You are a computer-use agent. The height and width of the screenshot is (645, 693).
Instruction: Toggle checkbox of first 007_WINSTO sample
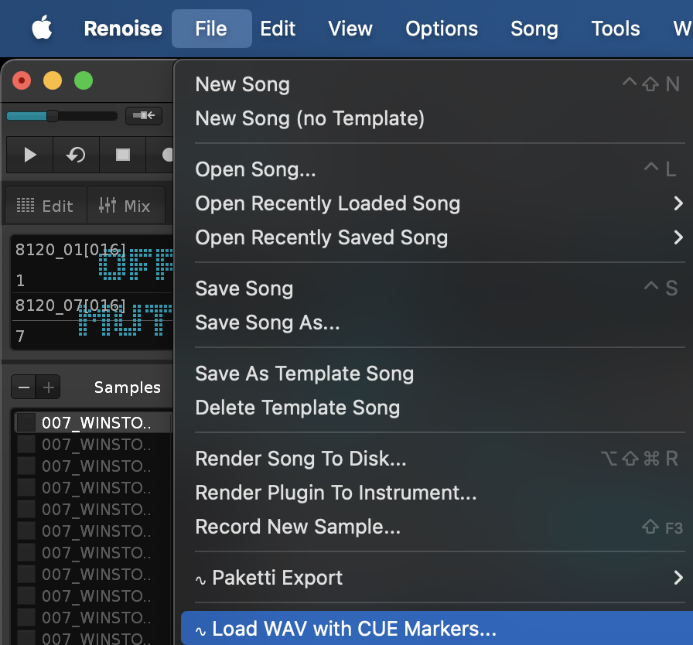(26, 423)
